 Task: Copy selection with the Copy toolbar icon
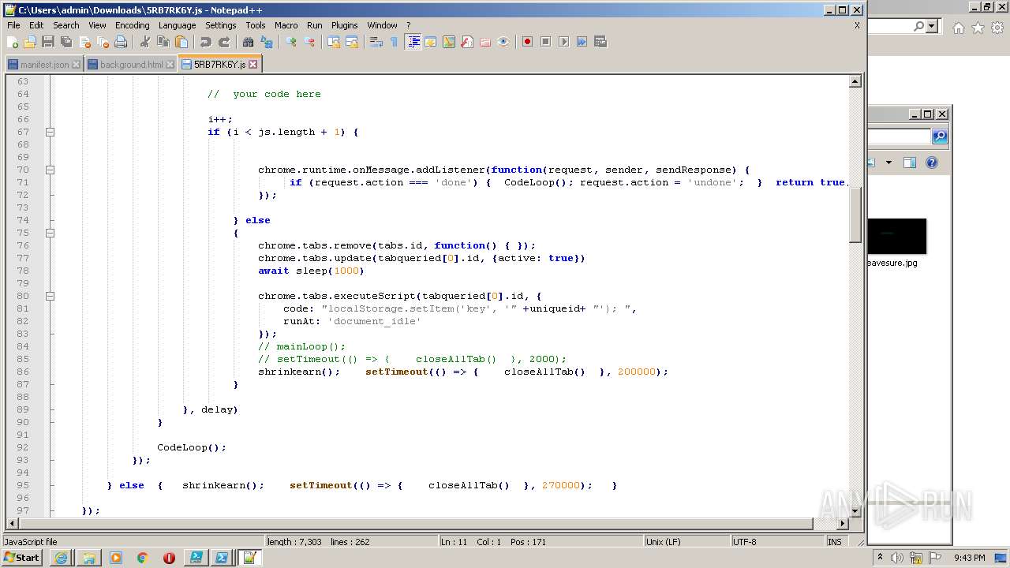tap(163, 42)
